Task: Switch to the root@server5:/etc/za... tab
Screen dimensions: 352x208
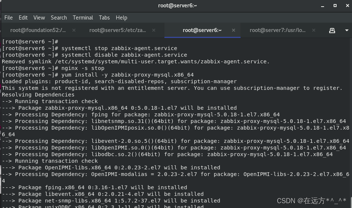Action: coord(118,30)
